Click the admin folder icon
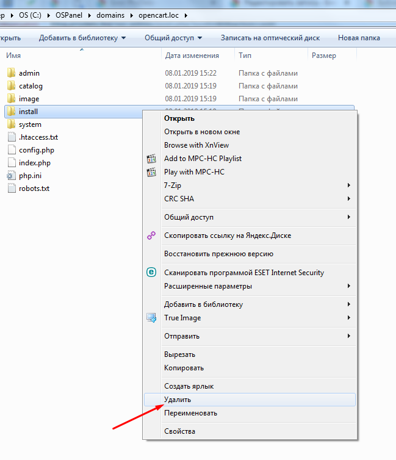The image size is (396, 460). click(11, 73)
